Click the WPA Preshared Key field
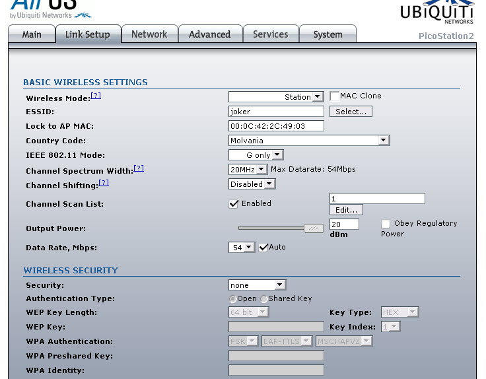The width and height of the screenshot is (486, 379). tap(276, 356)
